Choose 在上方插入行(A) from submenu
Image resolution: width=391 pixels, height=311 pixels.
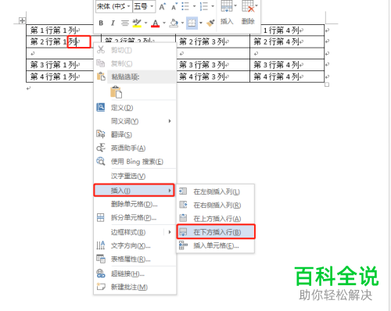click(x=216, y=219)
